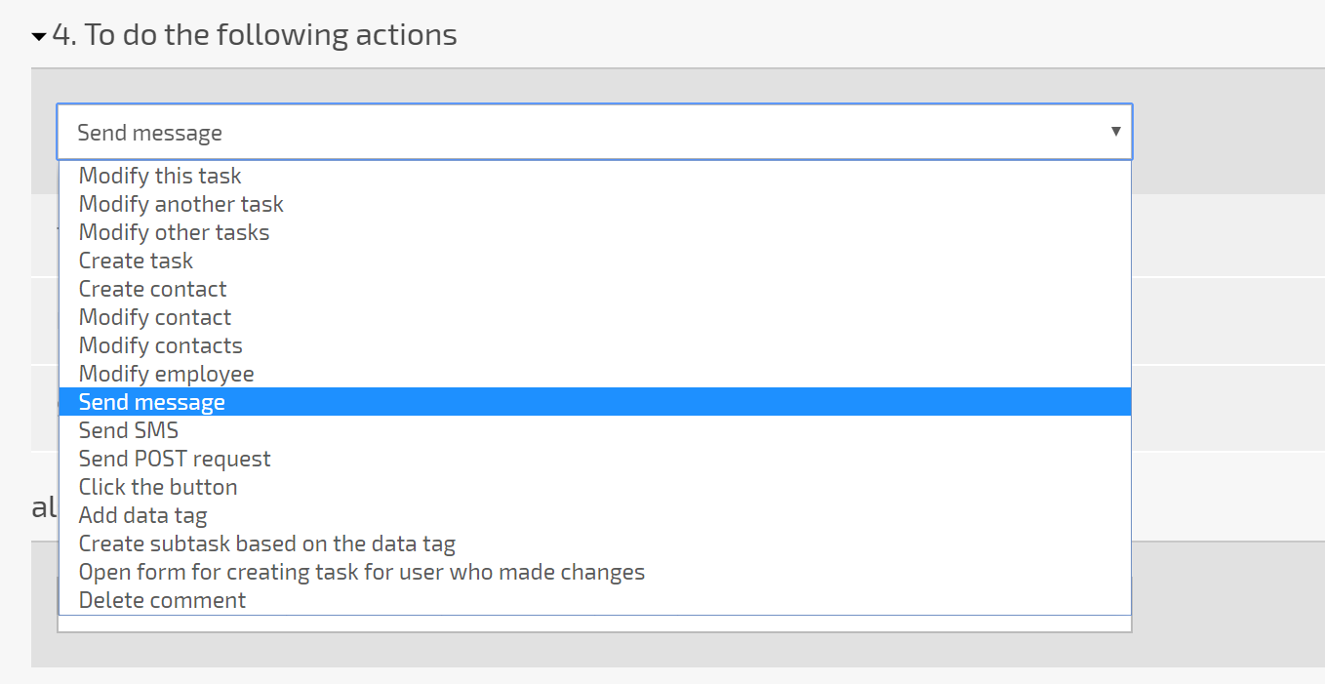
Task: Choose 'Modify contact' action
Action: [594, 317]
